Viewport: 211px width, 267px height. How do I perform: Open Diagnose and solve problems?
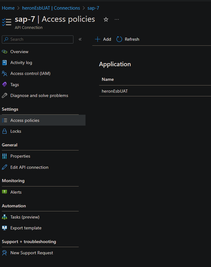tap(39, 95)
